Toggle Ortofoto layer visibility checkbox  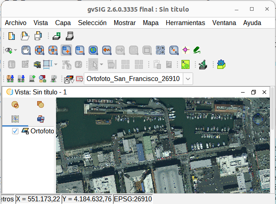click(15, 131)
